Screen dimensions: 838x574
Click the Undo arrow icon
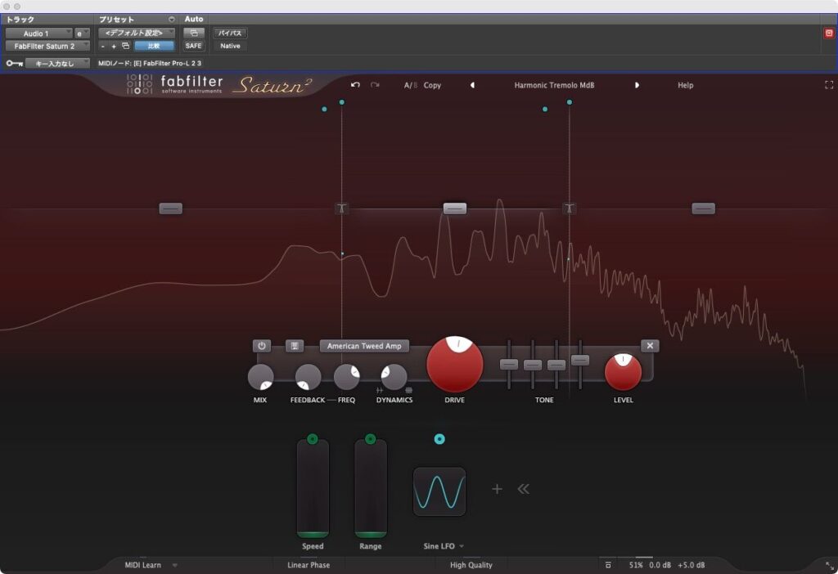[355, 85]
